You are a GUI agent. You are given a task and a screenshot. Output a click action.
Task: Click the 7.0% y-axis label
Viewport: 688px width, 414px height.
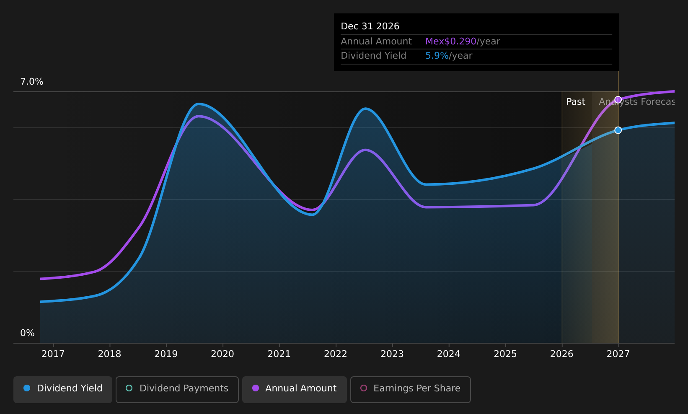pos(32,82)
